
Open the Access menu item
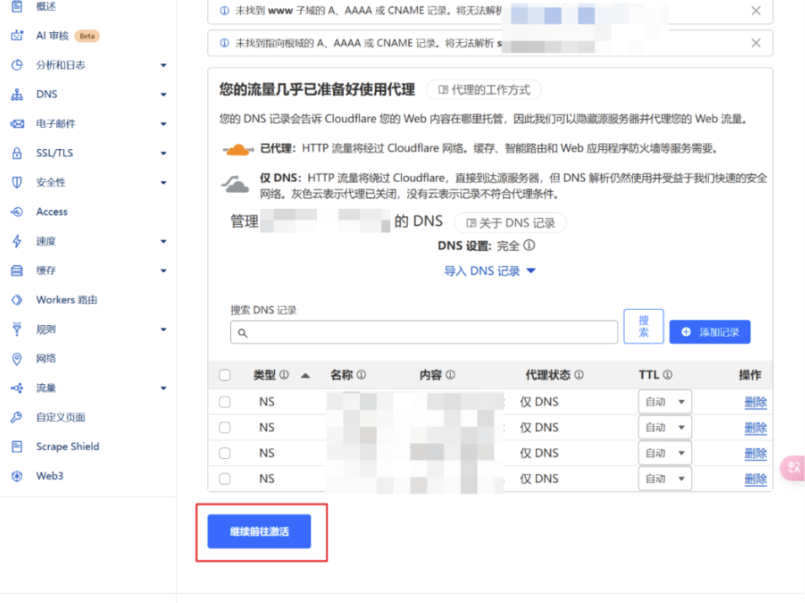click(52, 211)
